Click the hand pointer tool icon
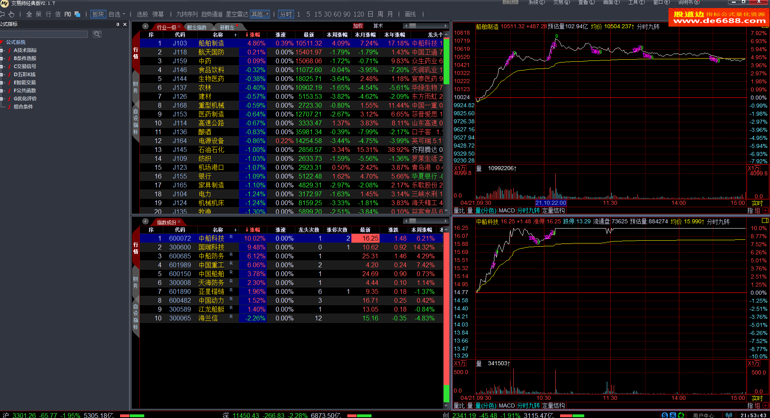770x418 pixels. coord(11,14)
